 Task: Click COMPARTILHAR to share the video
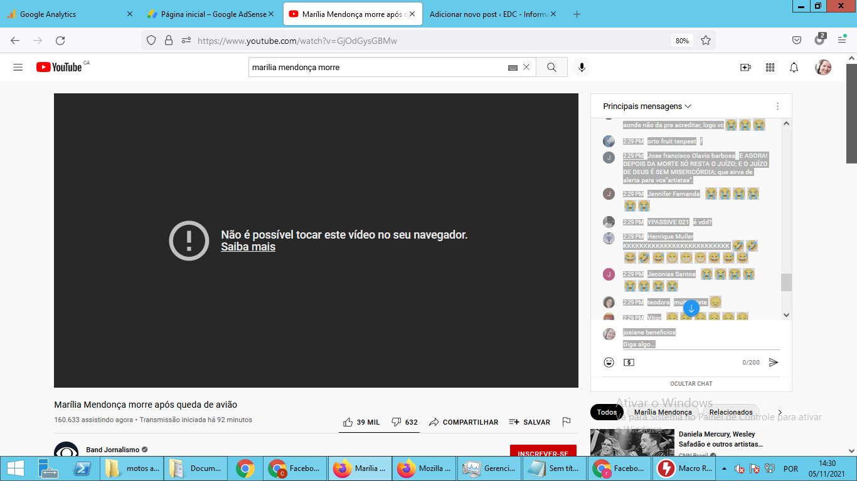(x=464, y=422)
